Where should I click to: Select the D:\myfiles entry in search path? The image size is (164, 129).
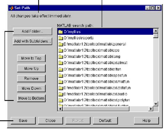(105, 32)
